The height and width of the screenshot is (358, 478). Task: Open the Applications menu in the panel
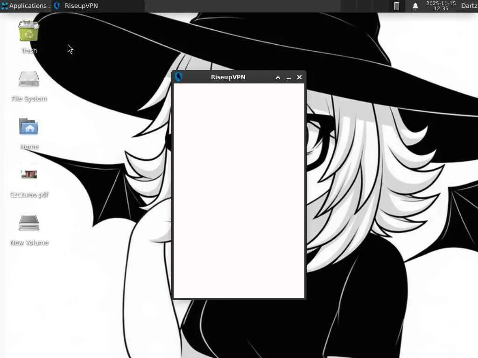[26, 6]
